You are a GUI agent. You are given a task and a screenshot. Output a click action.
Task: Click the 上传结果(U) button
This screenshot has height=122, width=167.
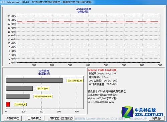point(34,118)
